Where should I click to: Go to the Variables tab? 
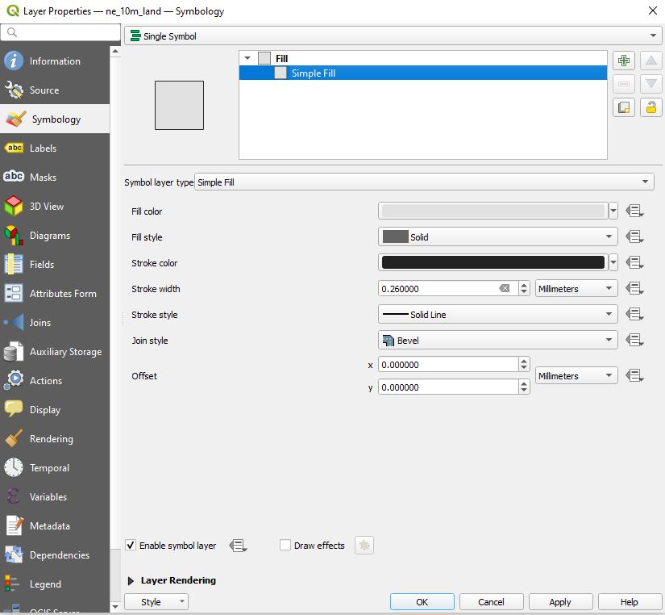tap(55, 497)
